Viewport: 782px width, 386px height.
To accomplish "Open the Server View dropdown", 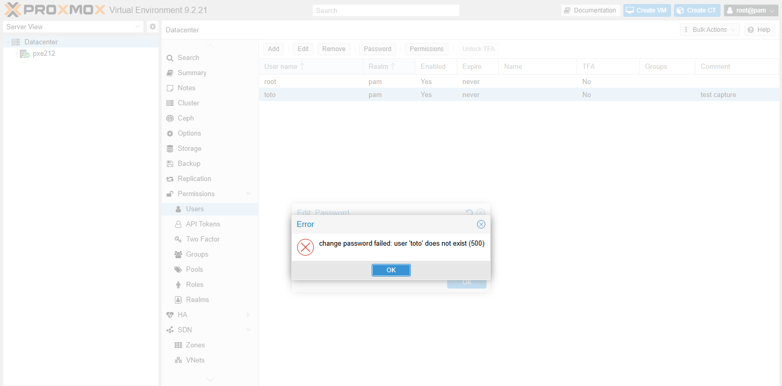I will (x=73, y=27).
